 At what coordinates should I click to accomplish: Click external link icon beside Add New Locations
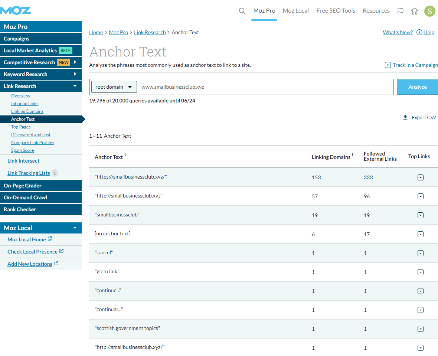56,263
